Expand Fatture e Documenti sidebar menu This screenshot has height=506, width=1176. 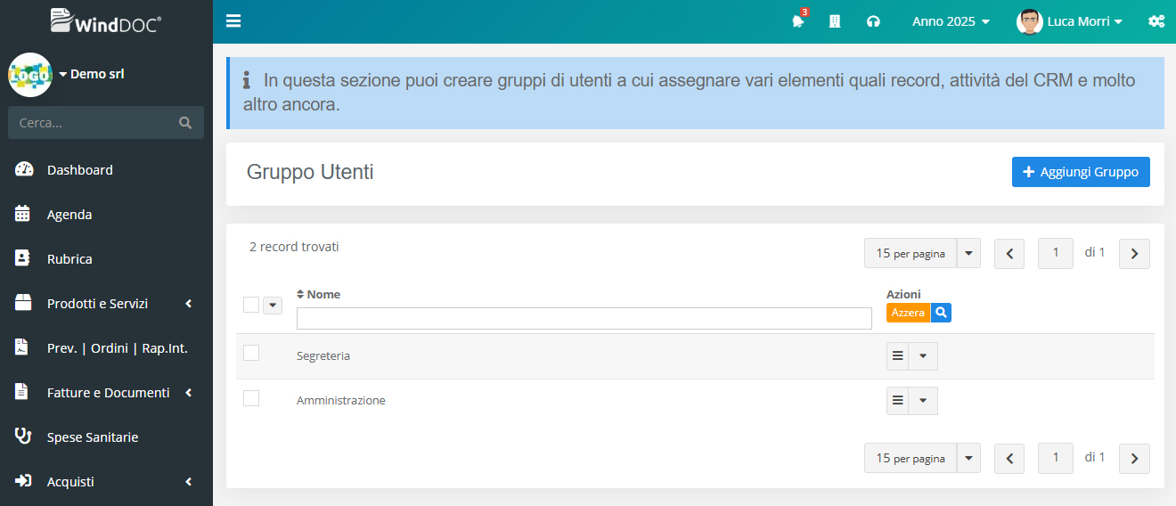(x=108, y=393)
